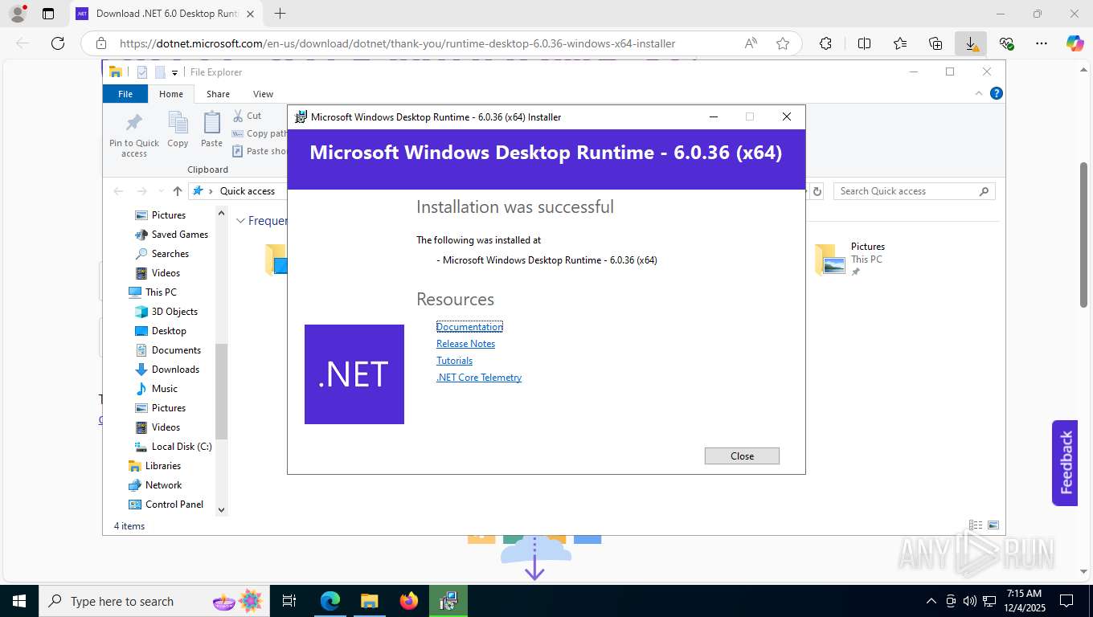Click Type here to search box
This screenshot has width=1093, height=617.
click(153, 601)
